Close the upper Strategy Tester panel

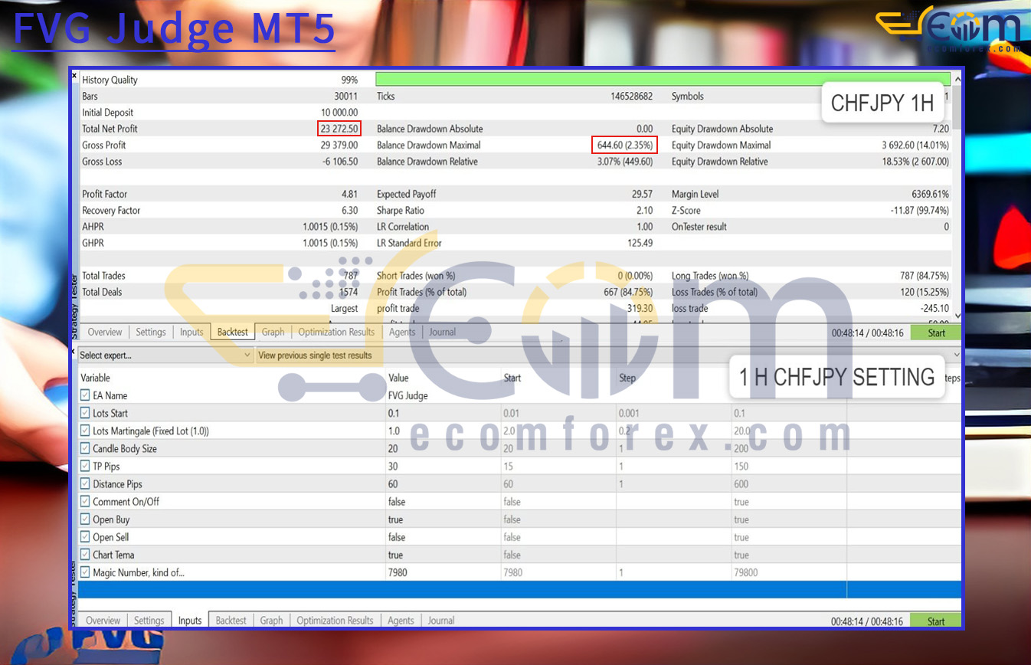[x=74, y=76]
